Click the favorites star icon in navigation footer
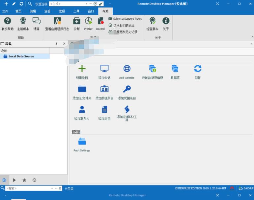The image size is (254, 200). coord(24,180)
